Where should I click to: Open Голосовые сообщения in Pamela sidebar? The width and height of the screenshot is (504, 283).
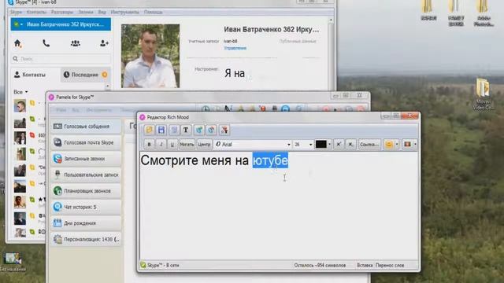[x=86, y=127]
